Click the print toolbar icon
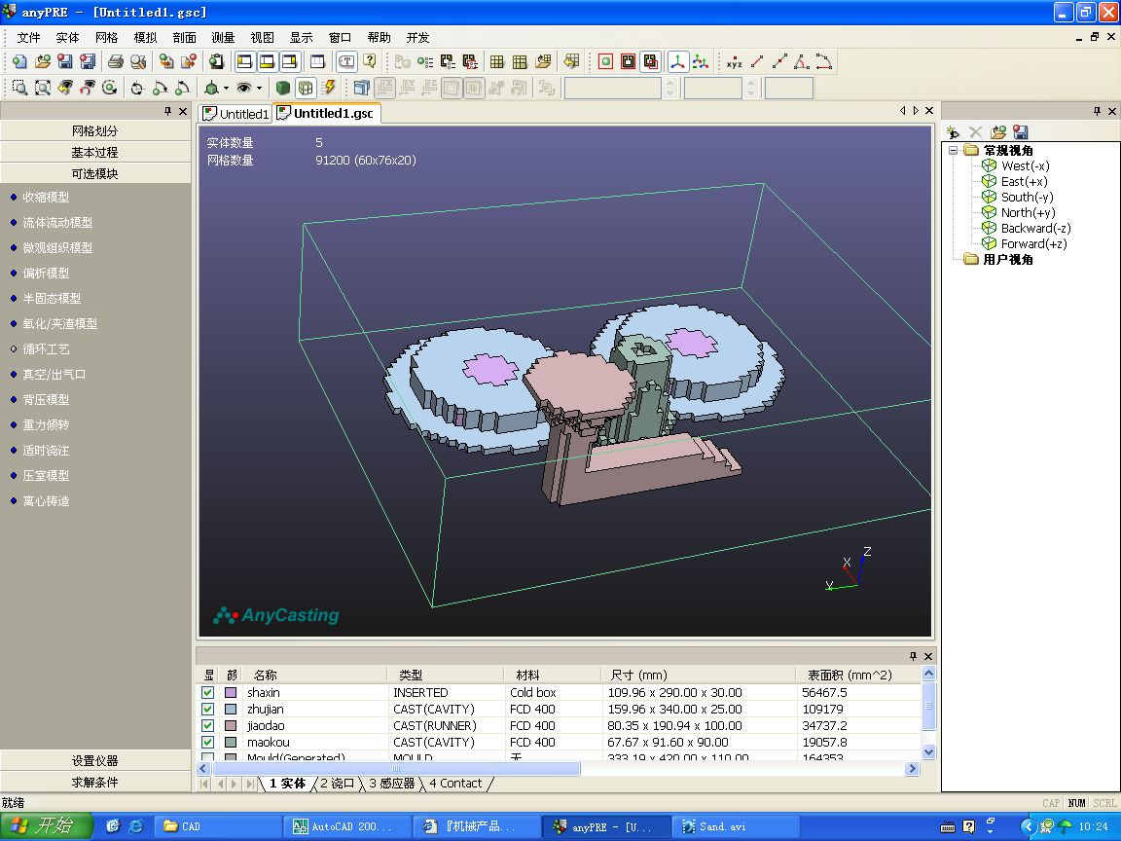The height and width of the screenshot is (841, 1121). (115, 61)
